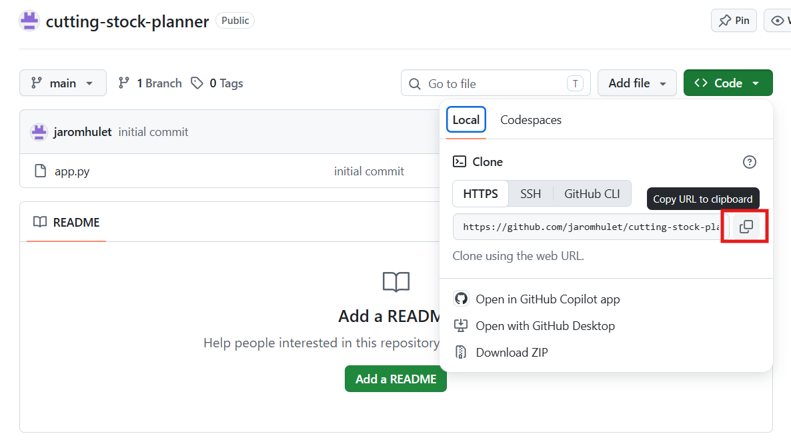Open jaromhulet's profile link
Screen dimensions: 791x448
click(x=82, y=132)
